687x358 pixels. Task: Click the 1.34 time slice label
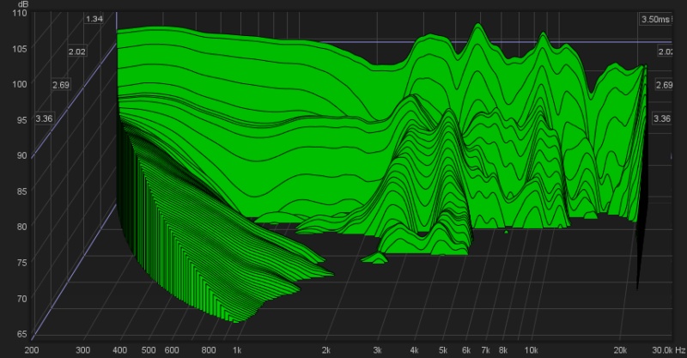point(94,19)
